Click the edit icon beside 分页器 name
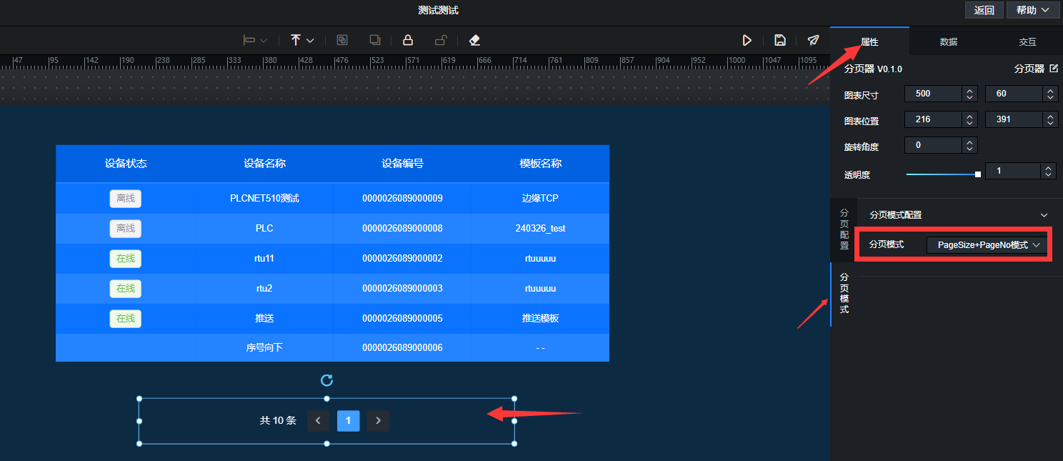1063x461 pixels. [x=1053, y=69]
